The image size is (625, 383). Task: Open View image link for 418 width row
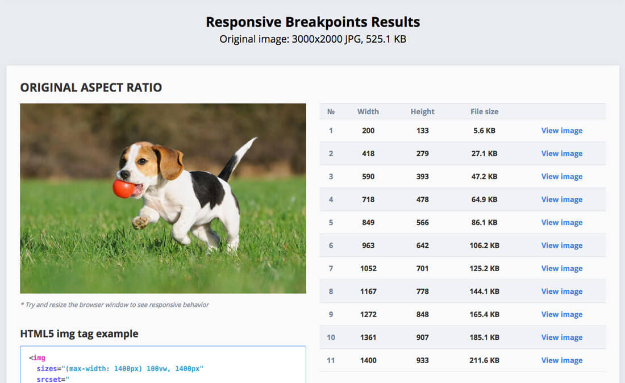[x=561, y=153]
